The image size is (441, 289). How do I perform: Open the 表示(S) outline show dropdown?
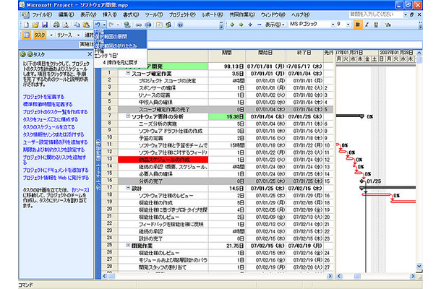(x=275, y=25)
